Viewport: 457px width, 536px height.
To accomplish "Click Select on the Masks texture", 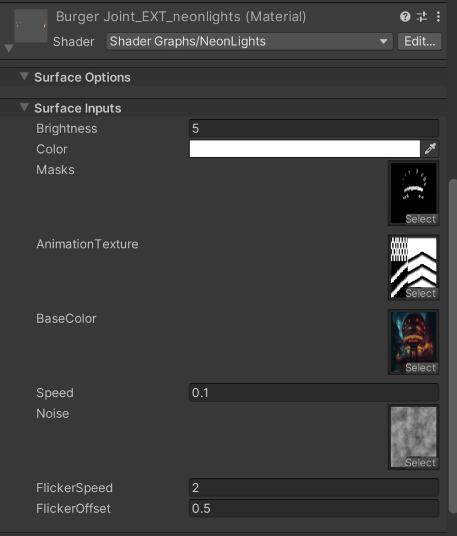I will point(420,219).
